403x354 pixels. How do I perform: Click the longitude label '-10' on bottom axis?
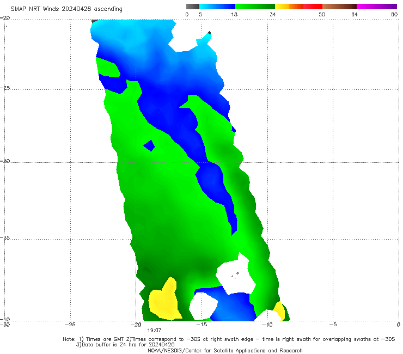pyautogui.click(x=267, y=325)
